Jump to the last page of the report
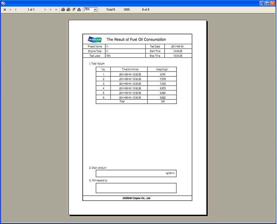 (51, 10)
